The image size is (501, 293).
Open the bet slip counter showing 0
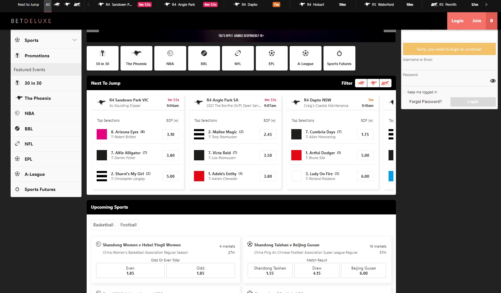click(x=491, y=21)
